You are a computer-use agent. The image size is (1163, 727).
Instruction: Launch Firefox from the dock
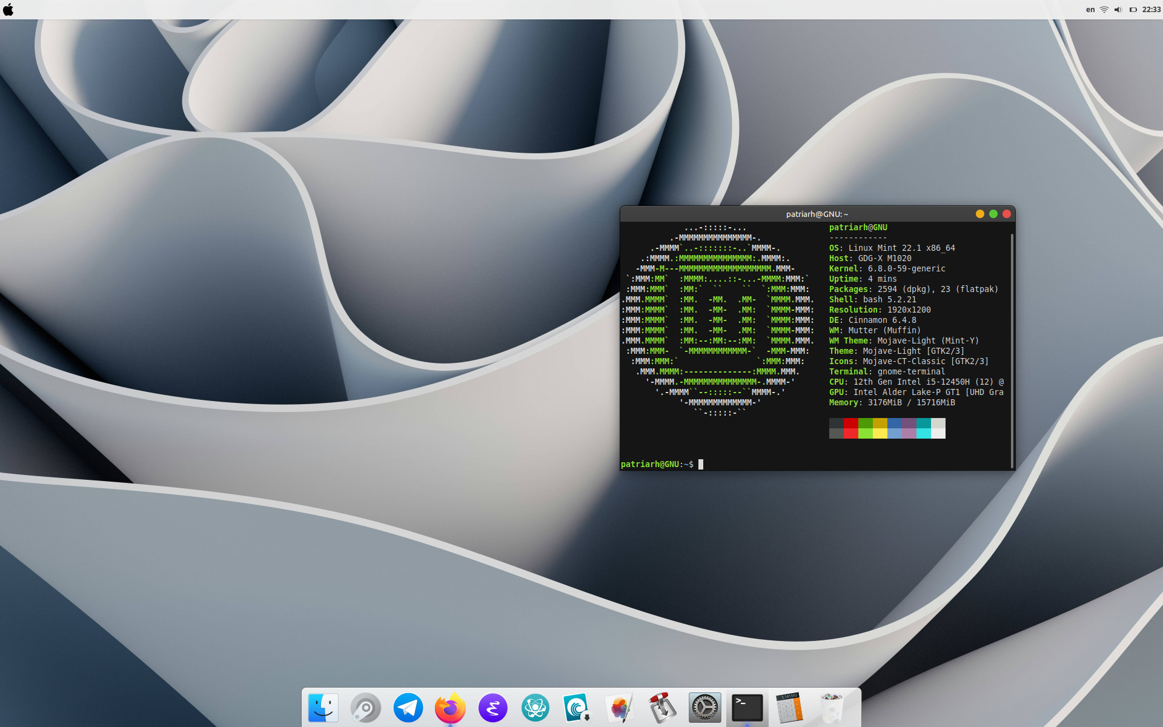click(x=450, y=707)
